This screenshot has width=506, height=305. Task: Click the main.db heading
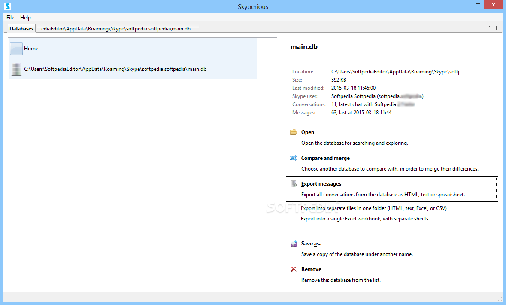pyautogui.click(x=304, y=46)
